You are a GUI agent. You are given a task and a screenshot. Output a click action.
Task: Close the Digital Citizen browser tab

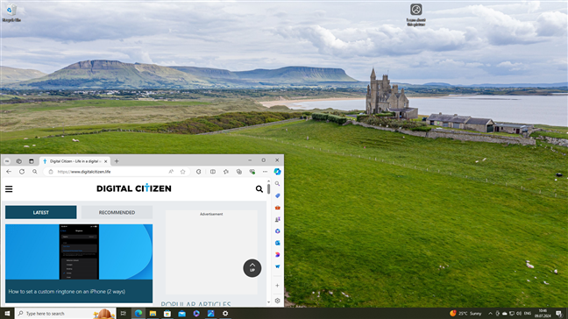tap(105, 161)
